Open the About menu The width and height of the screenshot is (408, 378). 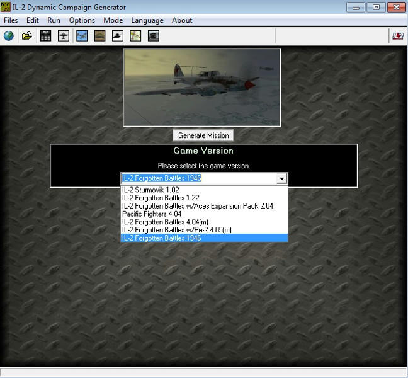pyautogui.click(x=182, y=20)
